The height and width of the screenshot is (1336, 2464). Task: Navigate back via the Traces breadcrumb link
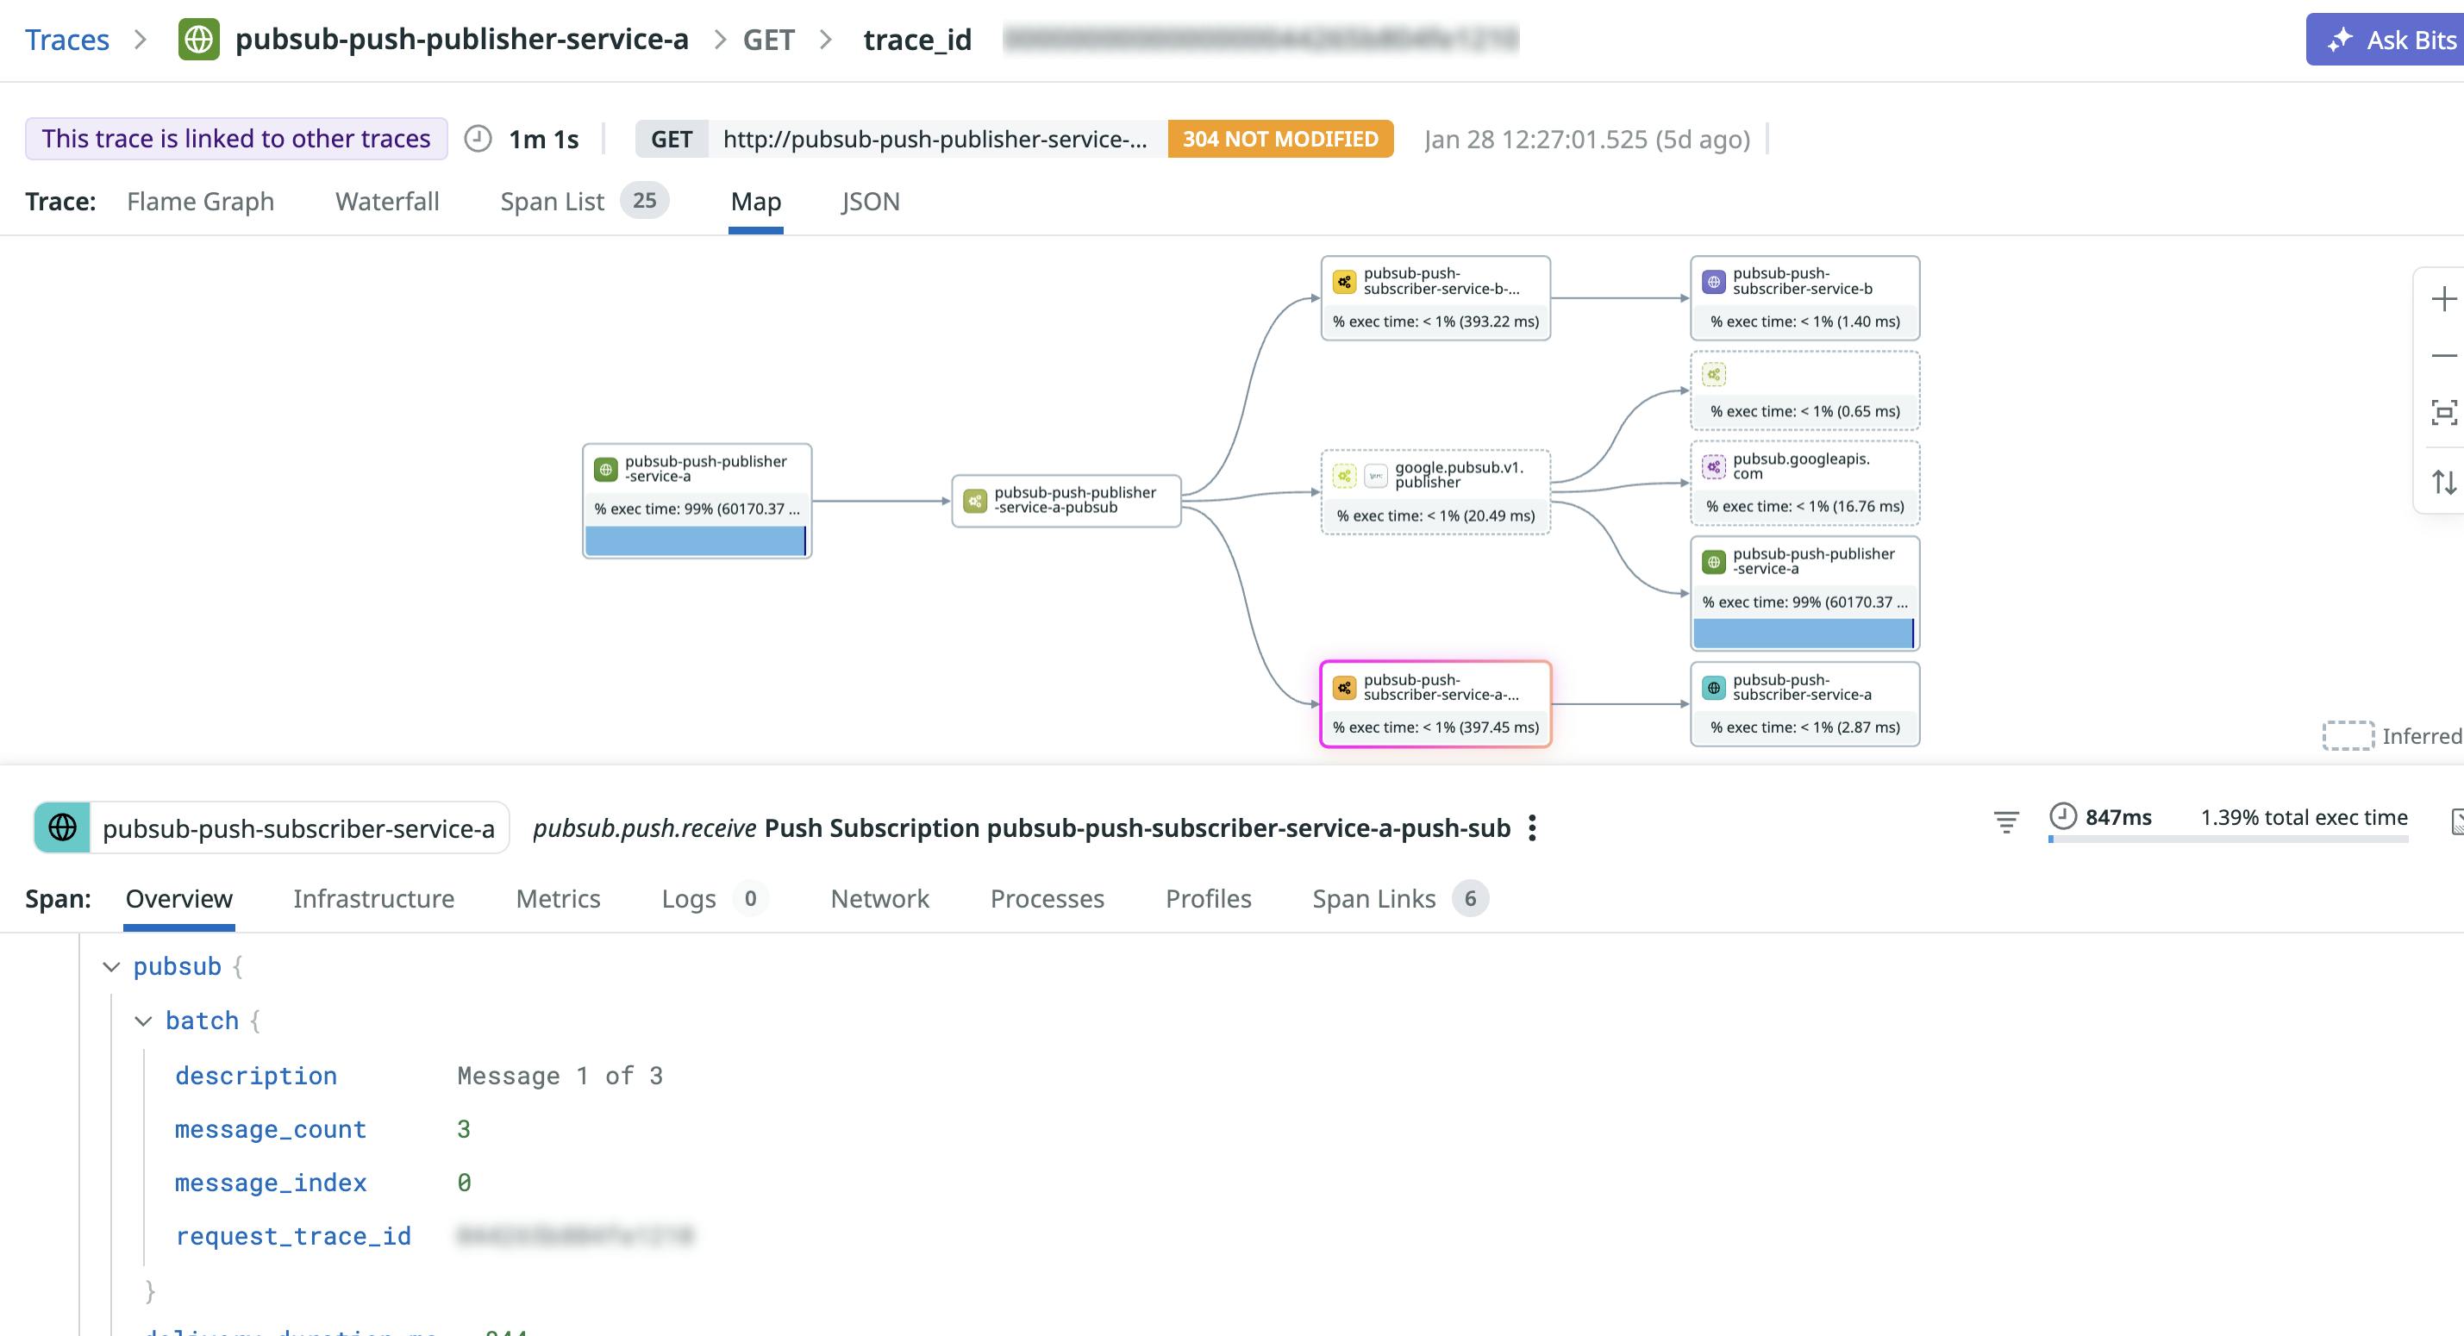[x=67, y=41]
